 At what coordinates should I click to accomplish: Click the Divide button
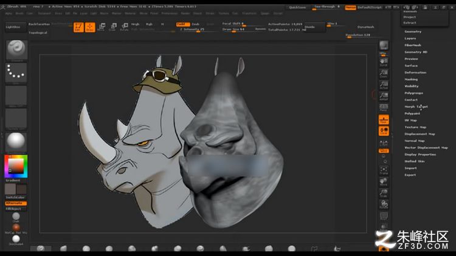(x=315, y=27)
